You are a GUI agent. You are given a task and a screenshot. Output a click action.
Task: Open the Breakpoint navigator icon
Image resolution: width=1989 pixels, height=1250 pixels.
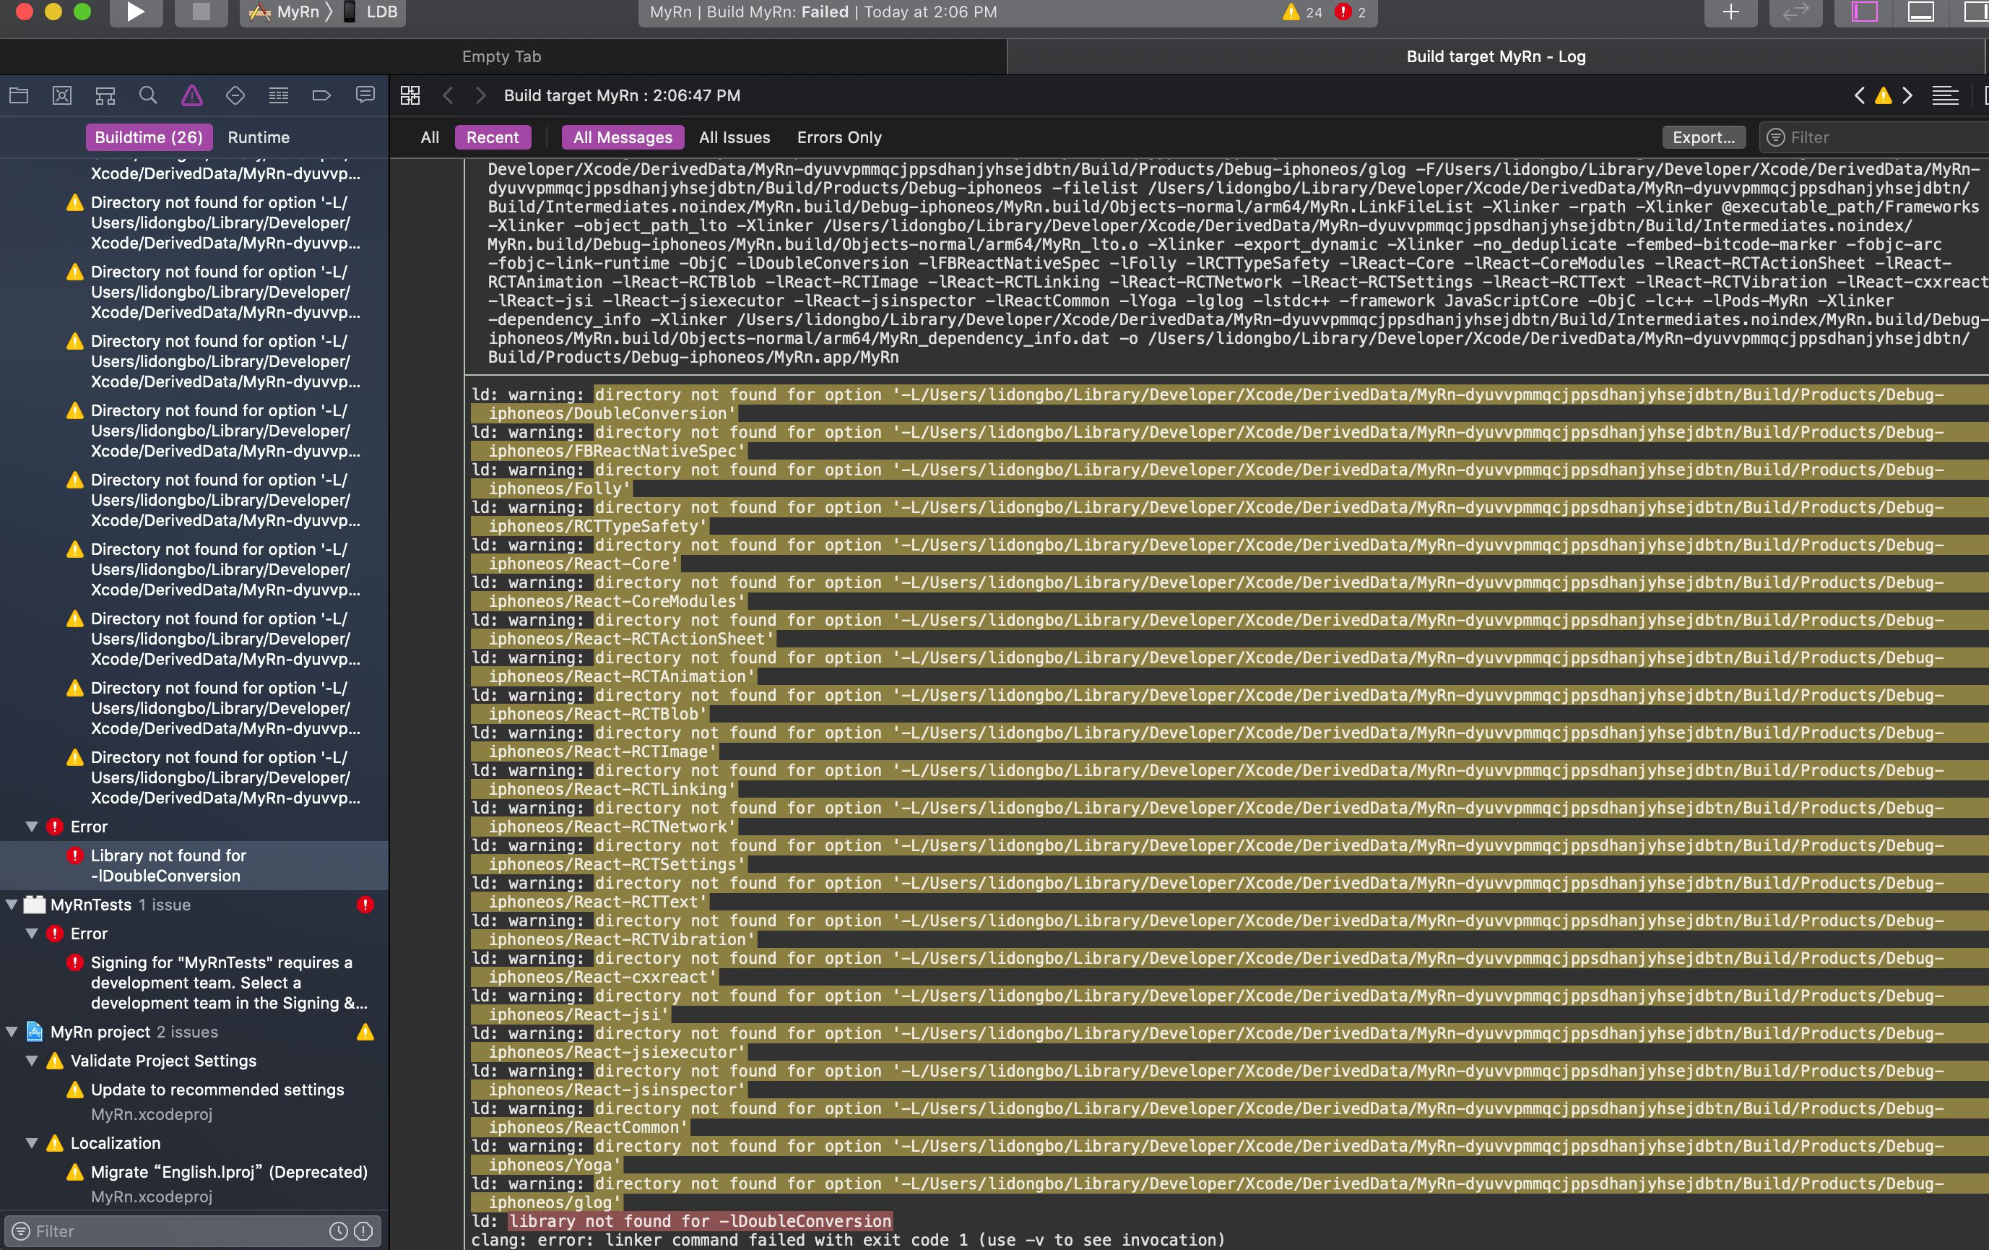(x=321, y=96)
